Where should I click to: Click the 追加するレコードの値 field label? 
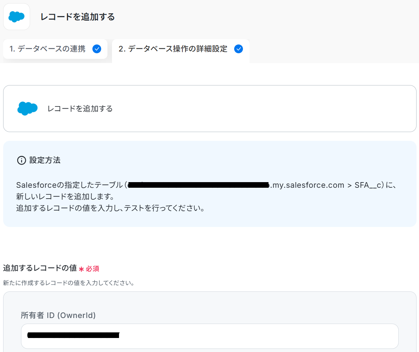coord(40,268)
